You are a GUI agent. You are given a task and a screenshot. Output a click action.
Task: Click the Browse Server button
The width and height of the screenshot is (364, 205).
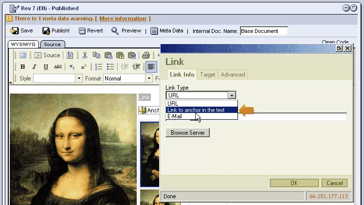188,132
